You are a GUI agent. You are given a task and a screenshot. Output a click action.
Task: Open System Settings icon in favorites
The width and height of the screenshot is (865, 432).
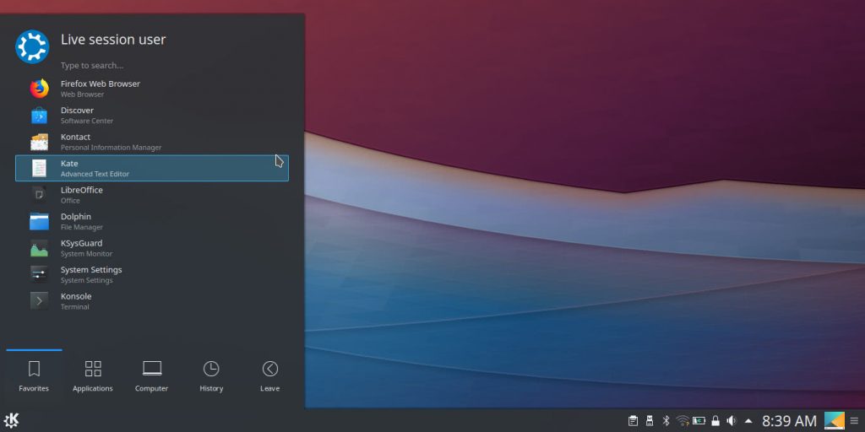pyautogui.click(x=39, y=274)
